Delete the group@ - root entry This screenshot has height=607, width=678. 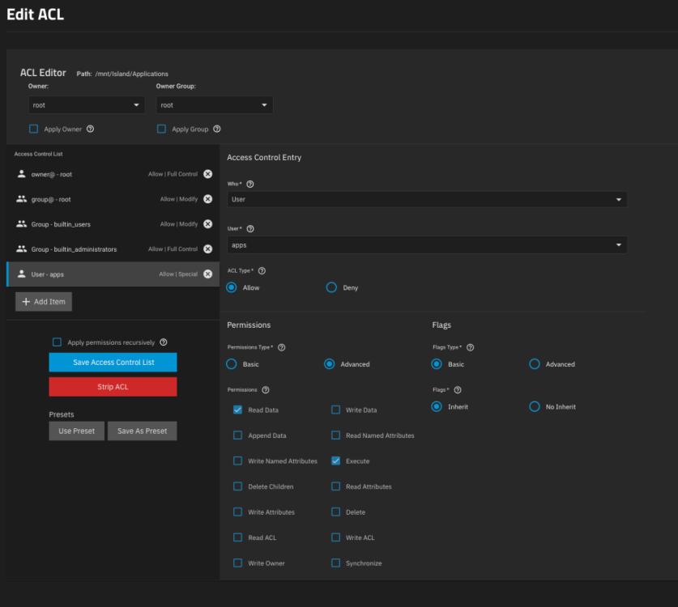(207, 199)
